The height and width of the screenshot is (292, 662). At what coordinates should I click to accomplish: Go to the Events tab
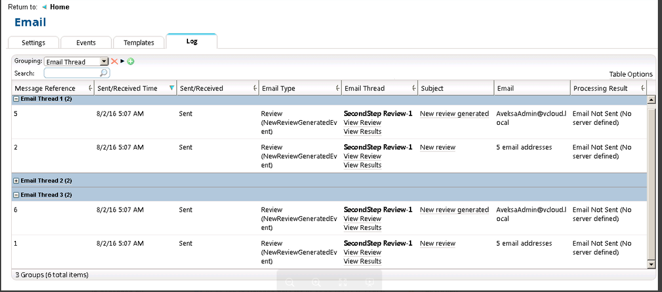(x=86, y=43)
